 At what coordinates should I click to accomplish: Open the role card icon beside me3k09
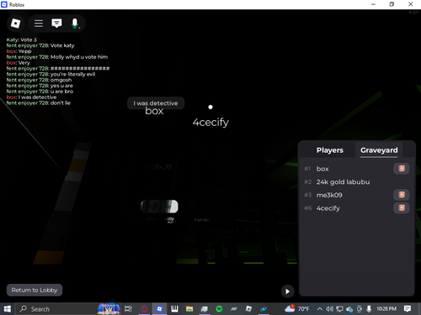click(x=402, y=195)
